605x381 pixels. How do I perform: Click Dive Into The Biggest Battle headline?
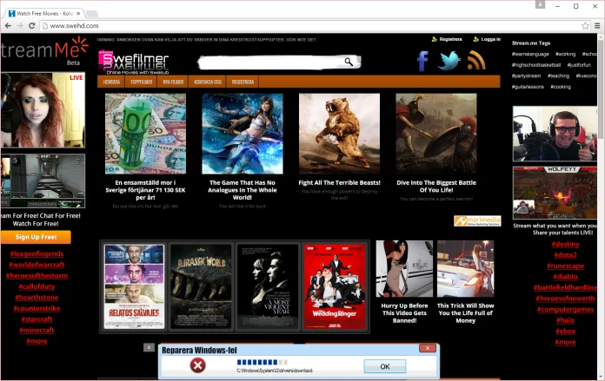pyautogui.click(x=436, y=187)
